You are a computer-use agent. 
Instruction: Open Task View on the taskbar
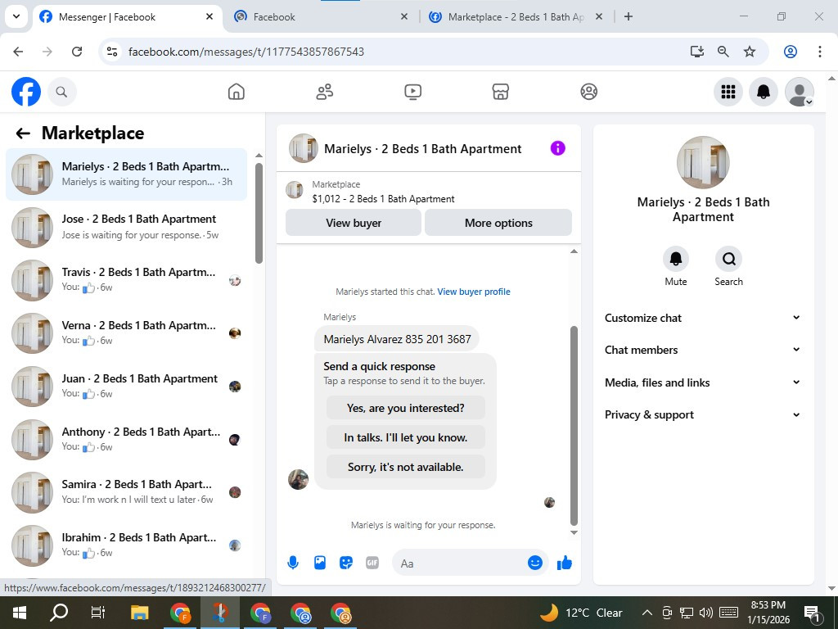[98, 613]
